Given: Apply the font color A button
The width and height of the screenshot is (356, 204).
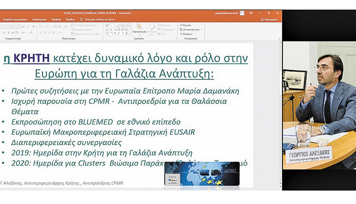Looking at the screenshot, I should click(31, 33).
